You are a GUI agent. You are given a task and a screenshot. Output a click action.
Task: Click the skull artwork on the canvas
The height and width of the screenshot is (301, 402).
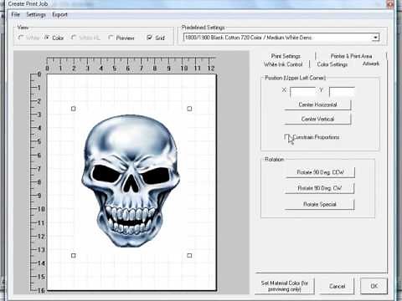point(131,181)
